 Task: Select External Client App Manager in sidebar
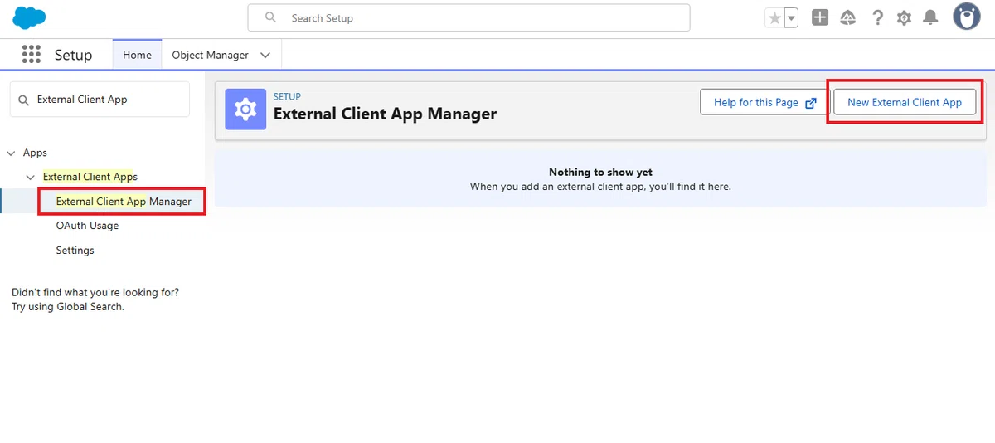coord(124,202)
